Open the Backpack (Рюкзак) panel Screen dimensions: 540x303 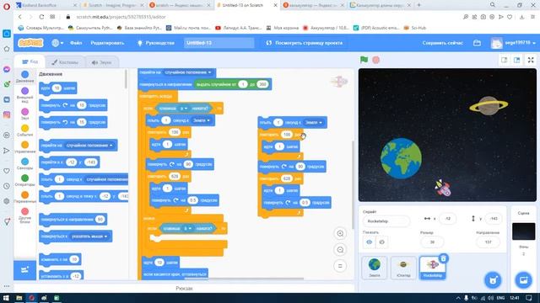pyautogui.click(x=184, y=289)
